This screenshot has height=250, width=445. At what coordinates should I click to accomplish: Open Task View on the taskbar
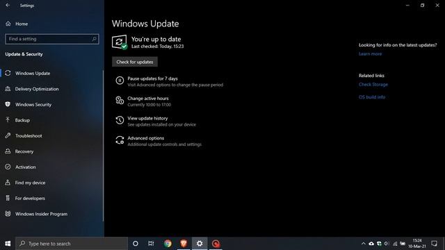tap(151, 244)
